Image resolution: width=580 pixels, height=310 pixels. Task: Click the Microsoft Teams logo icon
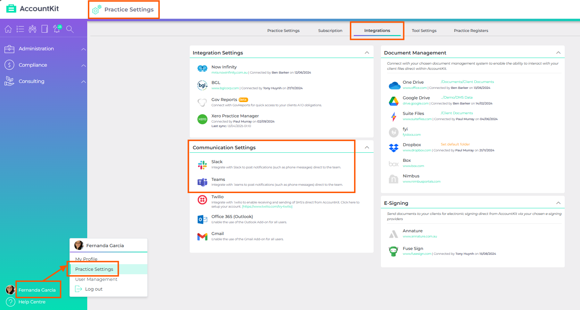point(202,182)
